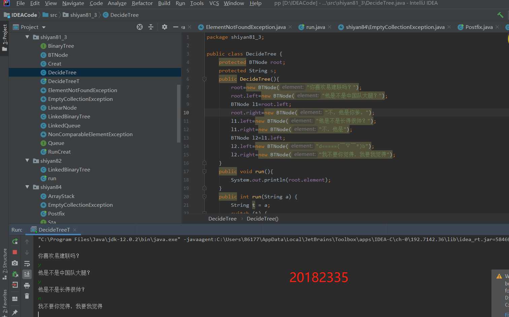
Task: Toggle soft-wrap in the console
Action: coord(27,264)
